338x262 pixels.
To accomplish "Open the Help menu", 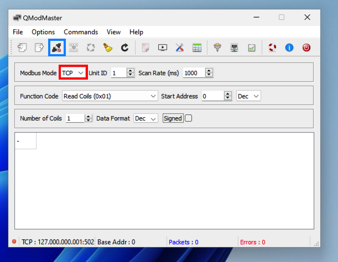I will point(136,32).
